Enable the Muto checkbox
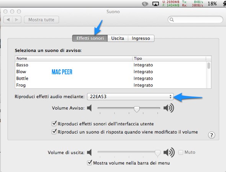Screen dimensions: 226x172 (181, 152)
